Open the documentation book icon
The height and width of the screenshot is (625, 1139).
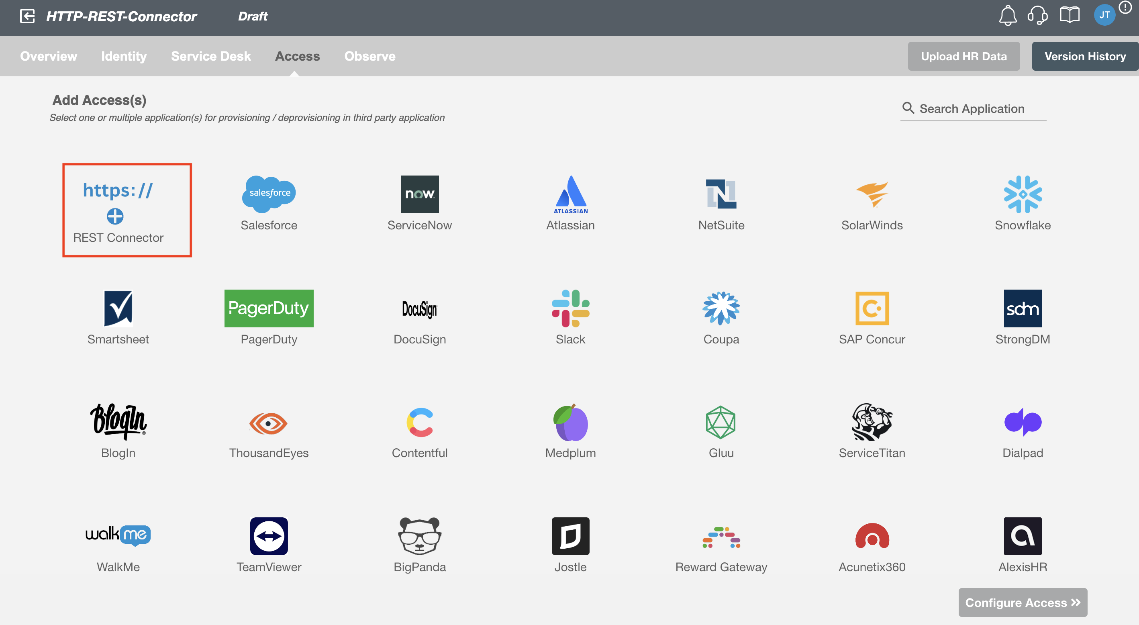click(1070, 16)
